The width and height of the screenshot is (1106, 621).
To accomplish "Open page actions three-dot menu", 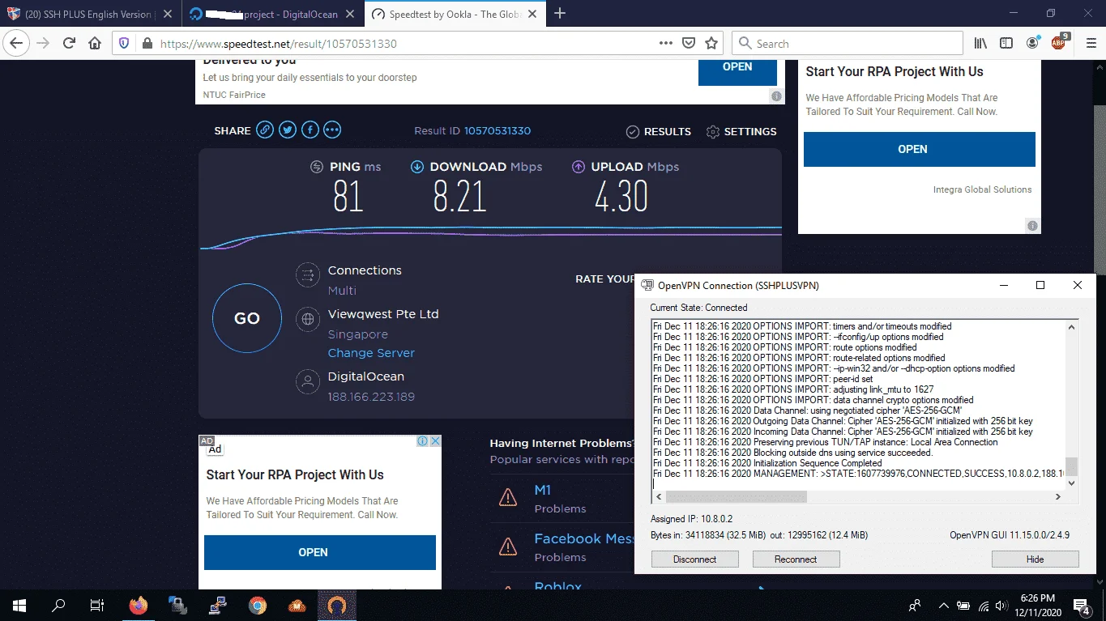I will tap(665, 44).
